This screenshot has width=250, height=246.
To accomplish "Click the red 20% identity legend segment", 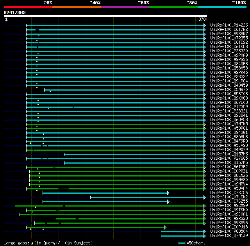I will pyautogui.click(x=28, y=7).
